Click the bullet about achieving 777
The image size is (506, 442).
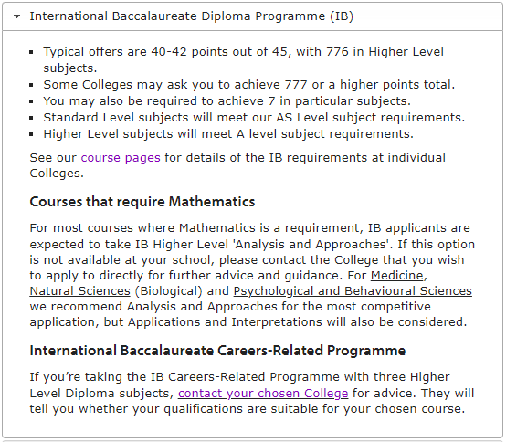249,85
